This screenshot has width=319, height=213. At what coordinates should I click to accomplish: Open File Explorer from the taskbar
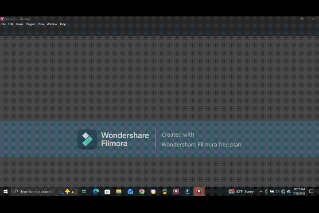(x=119, y=191)
